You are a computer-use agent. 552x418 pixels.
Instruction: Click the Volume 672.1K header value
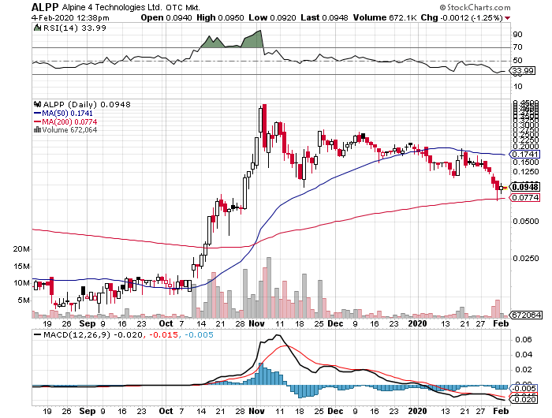pos(384,17)
